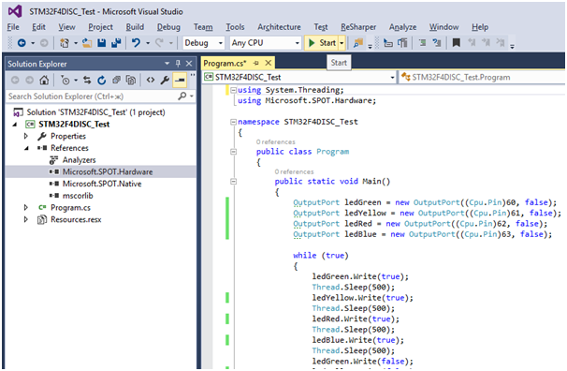Image resolution: width=567 pixels, height=371 pixels.
Task: Open the Edit menu
Action: 38,27
